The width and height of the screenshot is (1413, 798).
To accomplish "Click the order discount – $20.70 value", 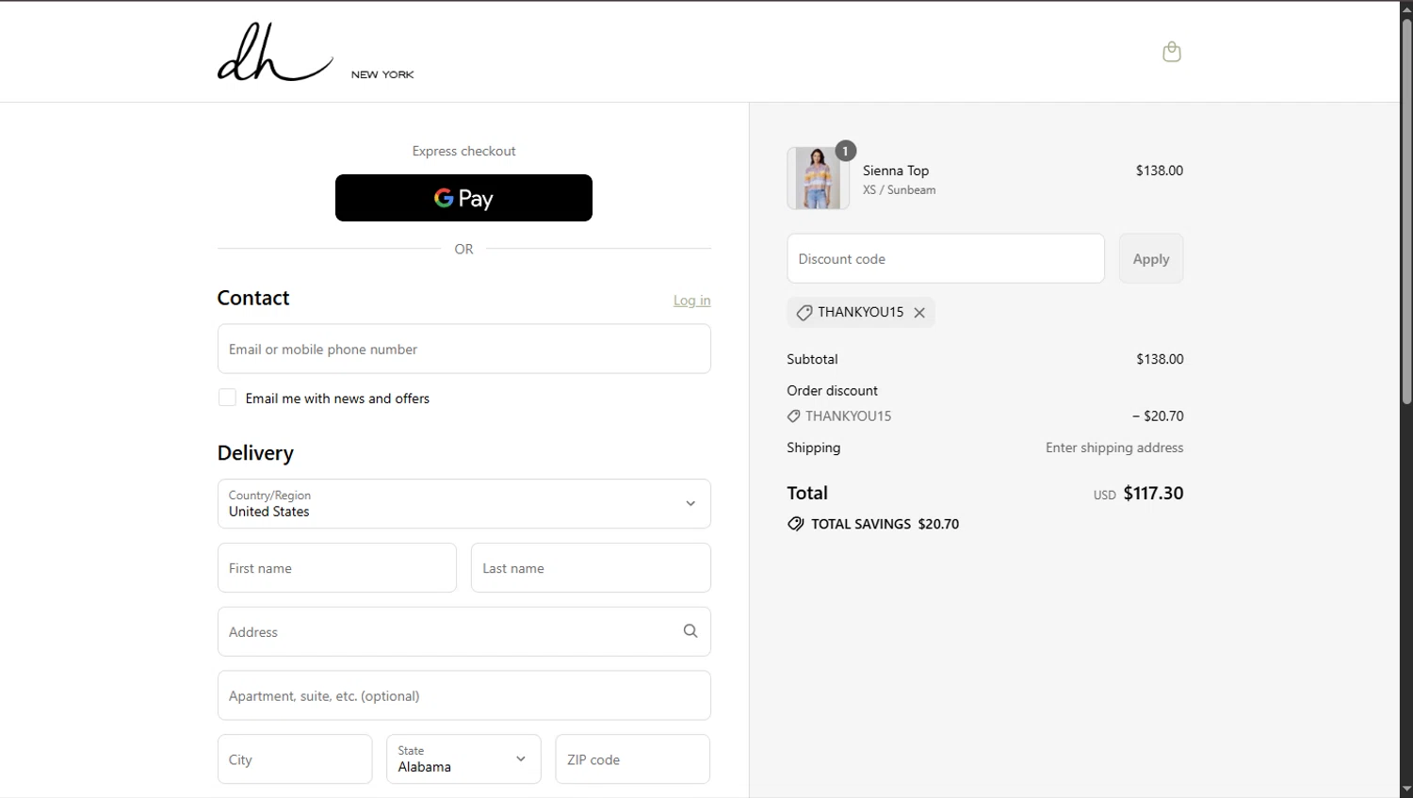I will pos(1158,416).
